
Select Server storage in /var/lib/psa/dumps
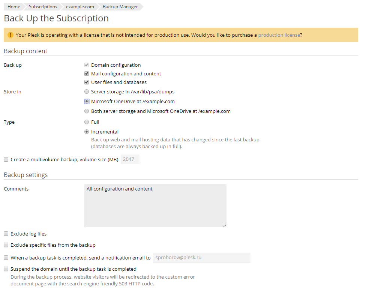87,92
